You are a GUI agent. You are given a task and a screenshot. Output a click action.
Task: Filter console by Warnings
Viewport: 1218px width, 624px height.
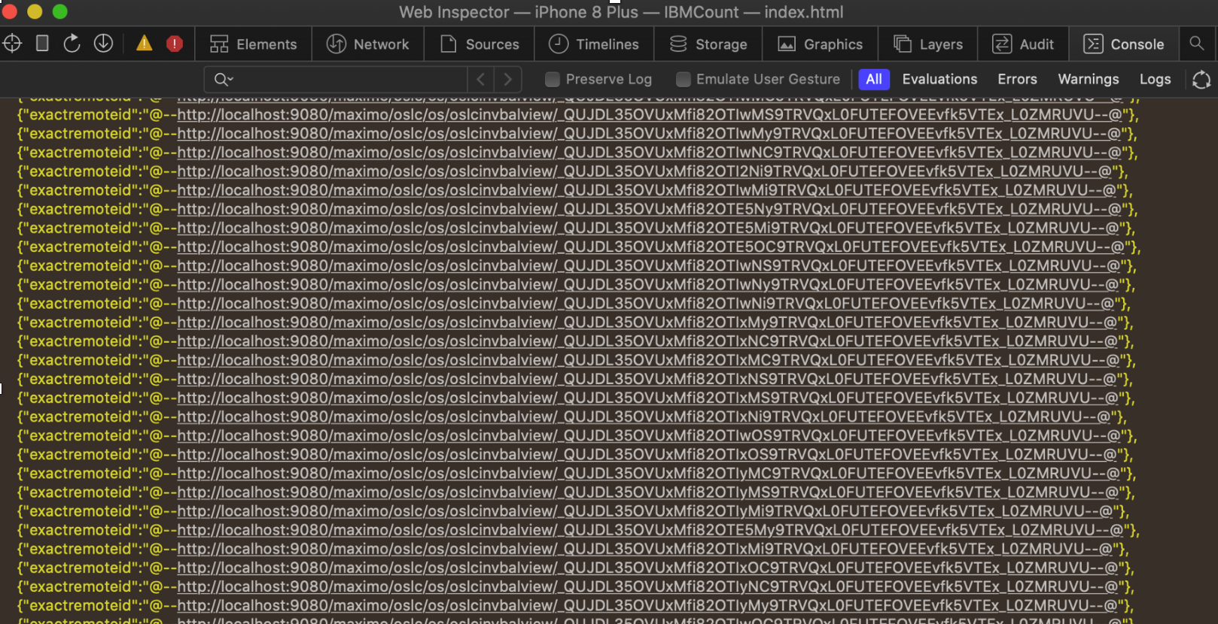point(1088,79)
